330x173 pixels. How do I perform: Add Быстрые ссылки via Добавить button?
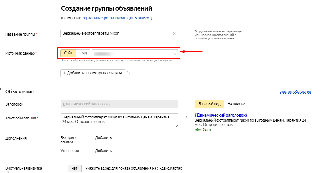(x=104, y=138)
